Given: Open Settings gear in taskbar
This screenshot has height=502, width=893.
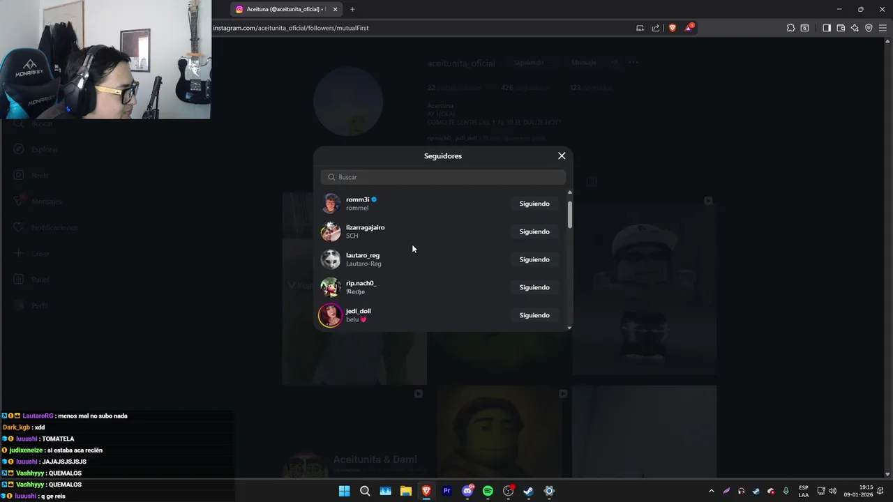Looking at the screenshot, I should [x=549, y=491].
